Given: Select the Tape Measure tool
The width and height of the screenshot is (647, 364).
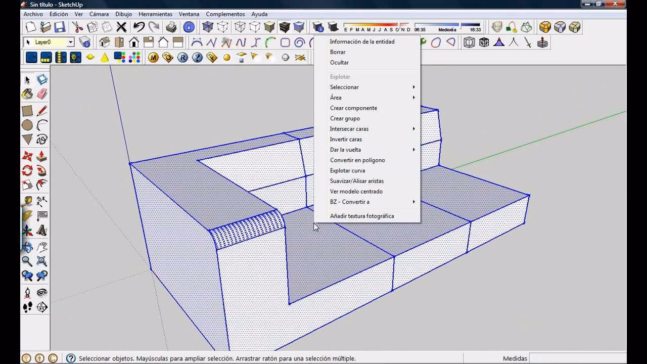Looking at the screenshot, I should click(x=28, y=200).
